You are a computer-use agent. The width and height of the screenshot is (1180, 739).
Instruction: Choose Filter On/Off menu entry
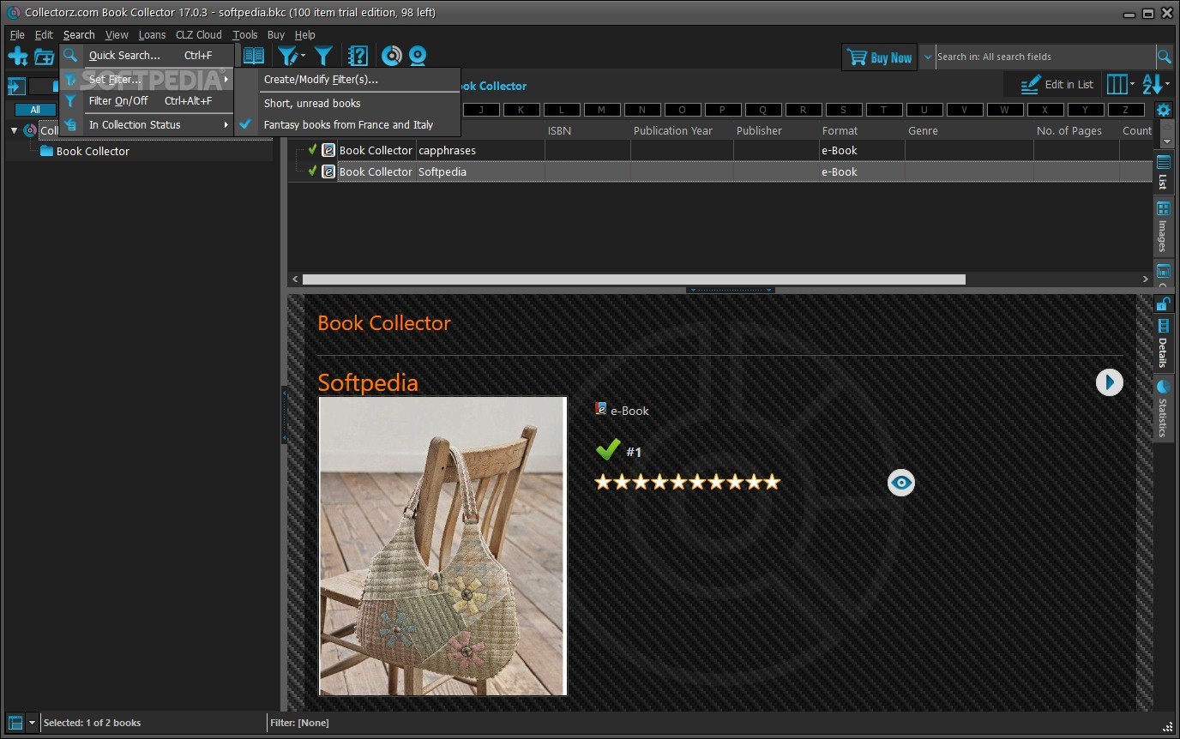[147, 100]
